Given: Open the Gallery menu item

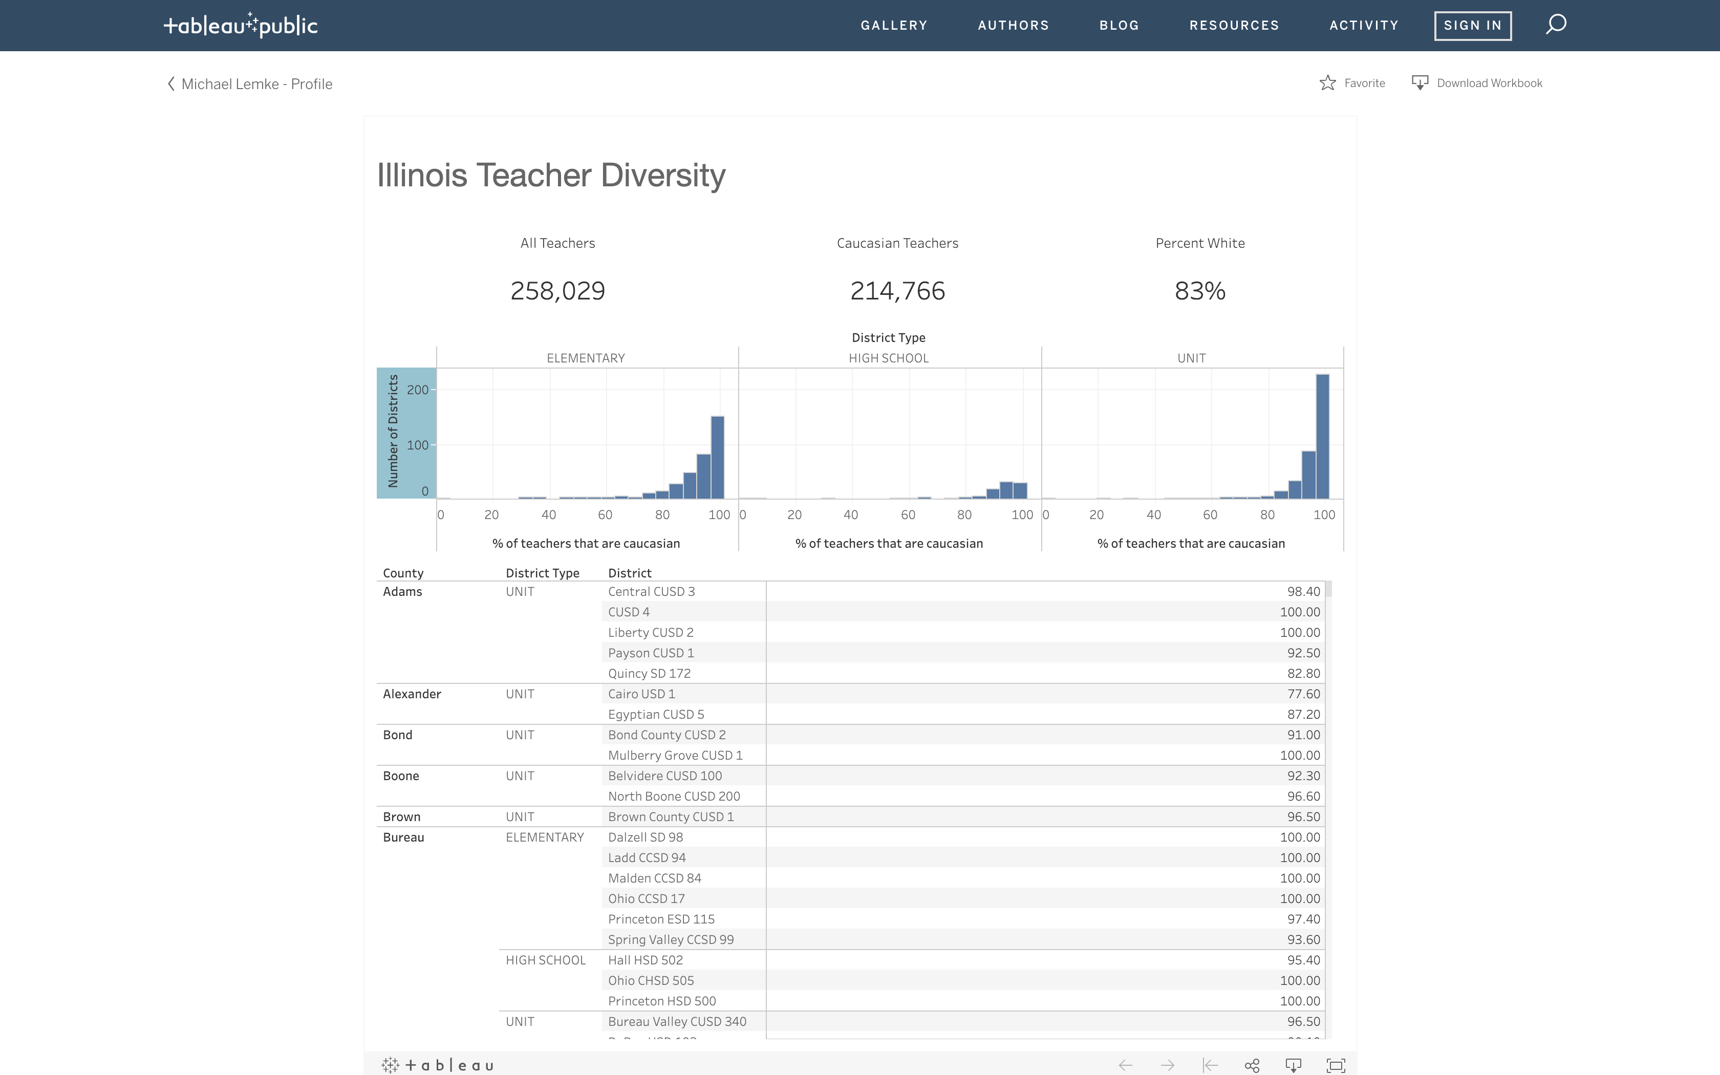Looking at the screenshot, I should (894, 26).
